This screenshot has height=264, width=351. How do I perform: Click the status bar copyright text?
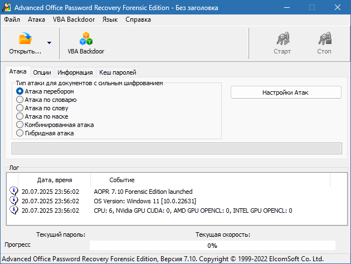coord(163,259)
